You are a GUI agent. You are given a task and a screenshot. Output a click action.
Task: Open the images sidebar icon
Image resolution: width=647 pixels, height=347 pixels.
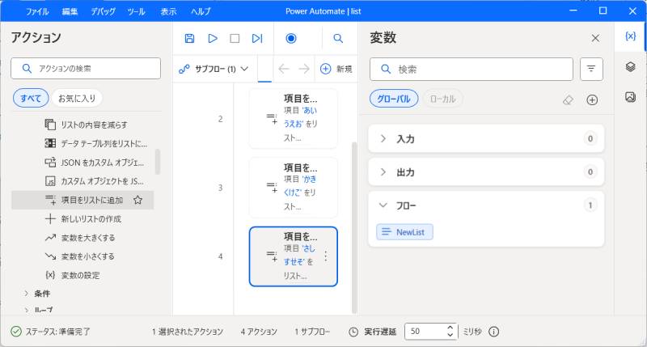(630, 97)
